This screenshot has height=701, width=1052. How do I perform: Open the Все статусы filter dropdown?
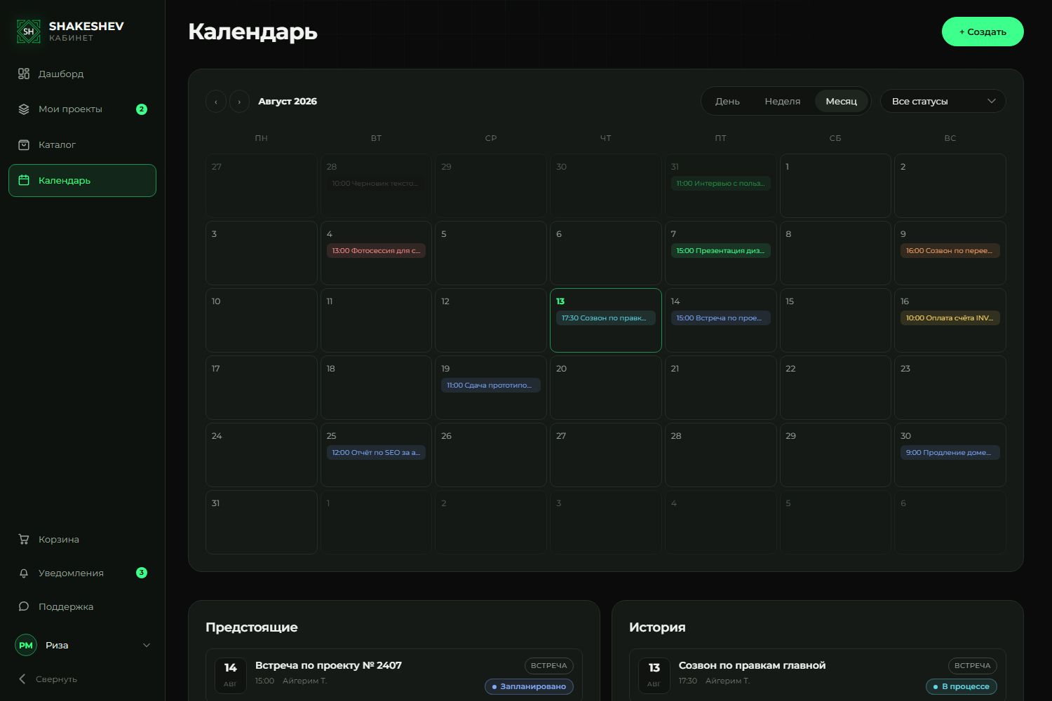943,101
